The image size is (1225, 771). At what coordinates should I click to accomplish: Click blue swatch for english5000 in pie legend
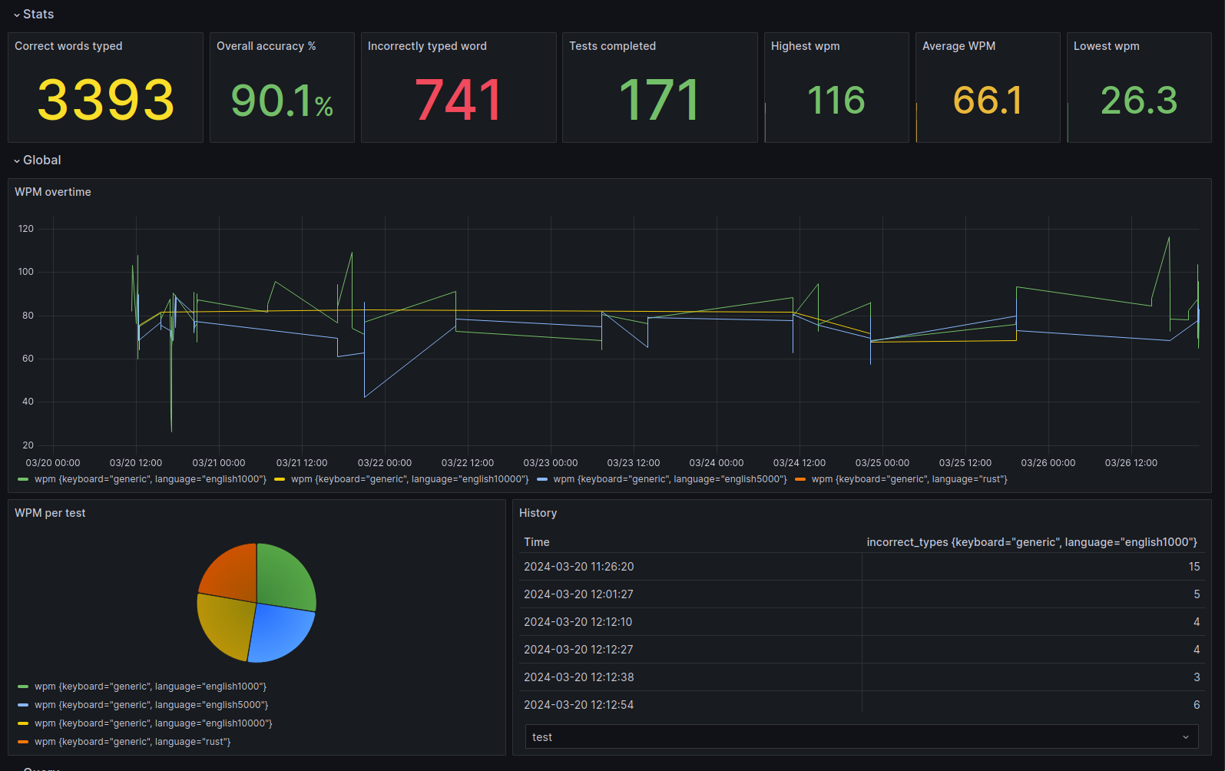(x=23, y=705)
